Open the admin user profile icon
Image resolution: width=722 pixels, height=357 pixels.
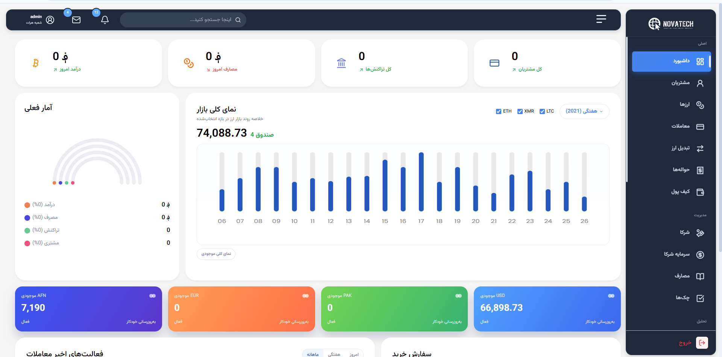50,20
